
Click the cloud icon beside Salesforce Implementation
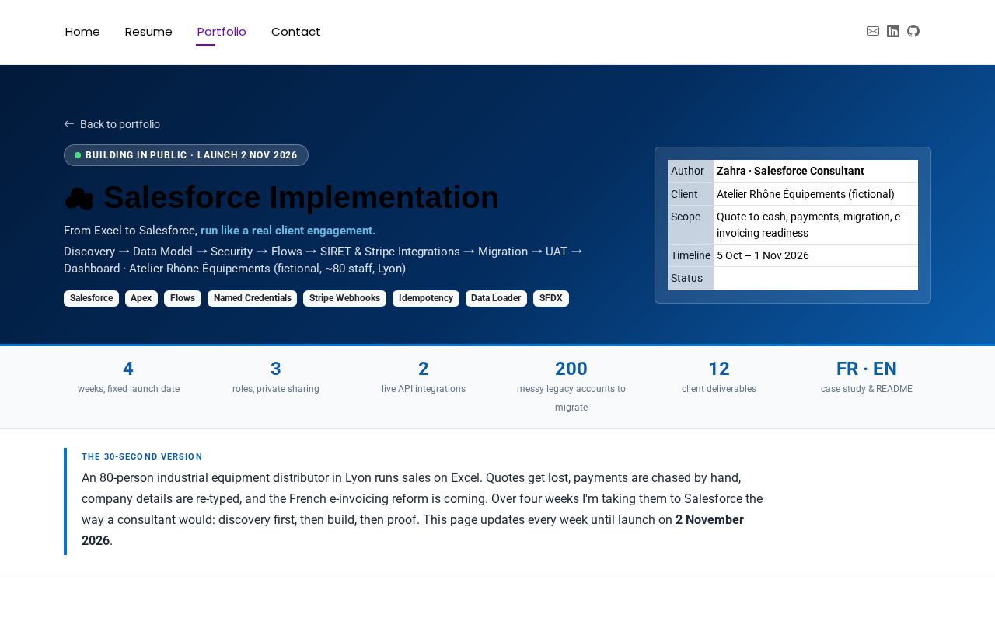click(x=79, y=199)
